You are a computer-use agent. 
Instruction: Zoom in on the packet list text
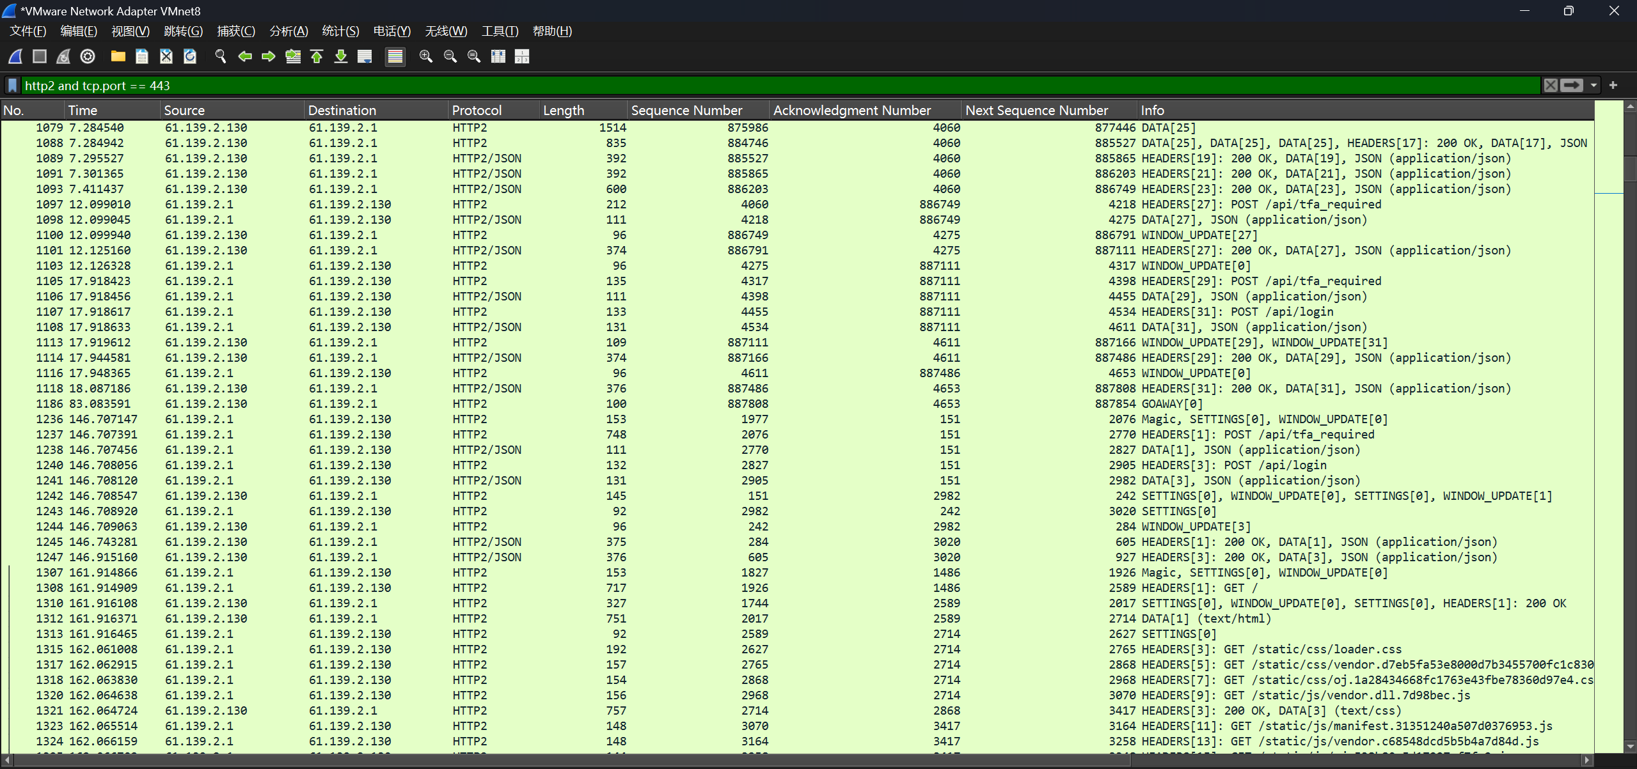(426, 56)
